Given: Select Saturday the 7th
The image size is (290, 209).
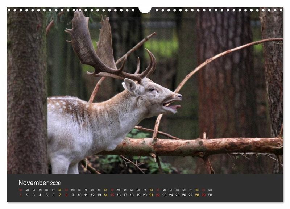Looking at the screenshot, I should point(60,195).
